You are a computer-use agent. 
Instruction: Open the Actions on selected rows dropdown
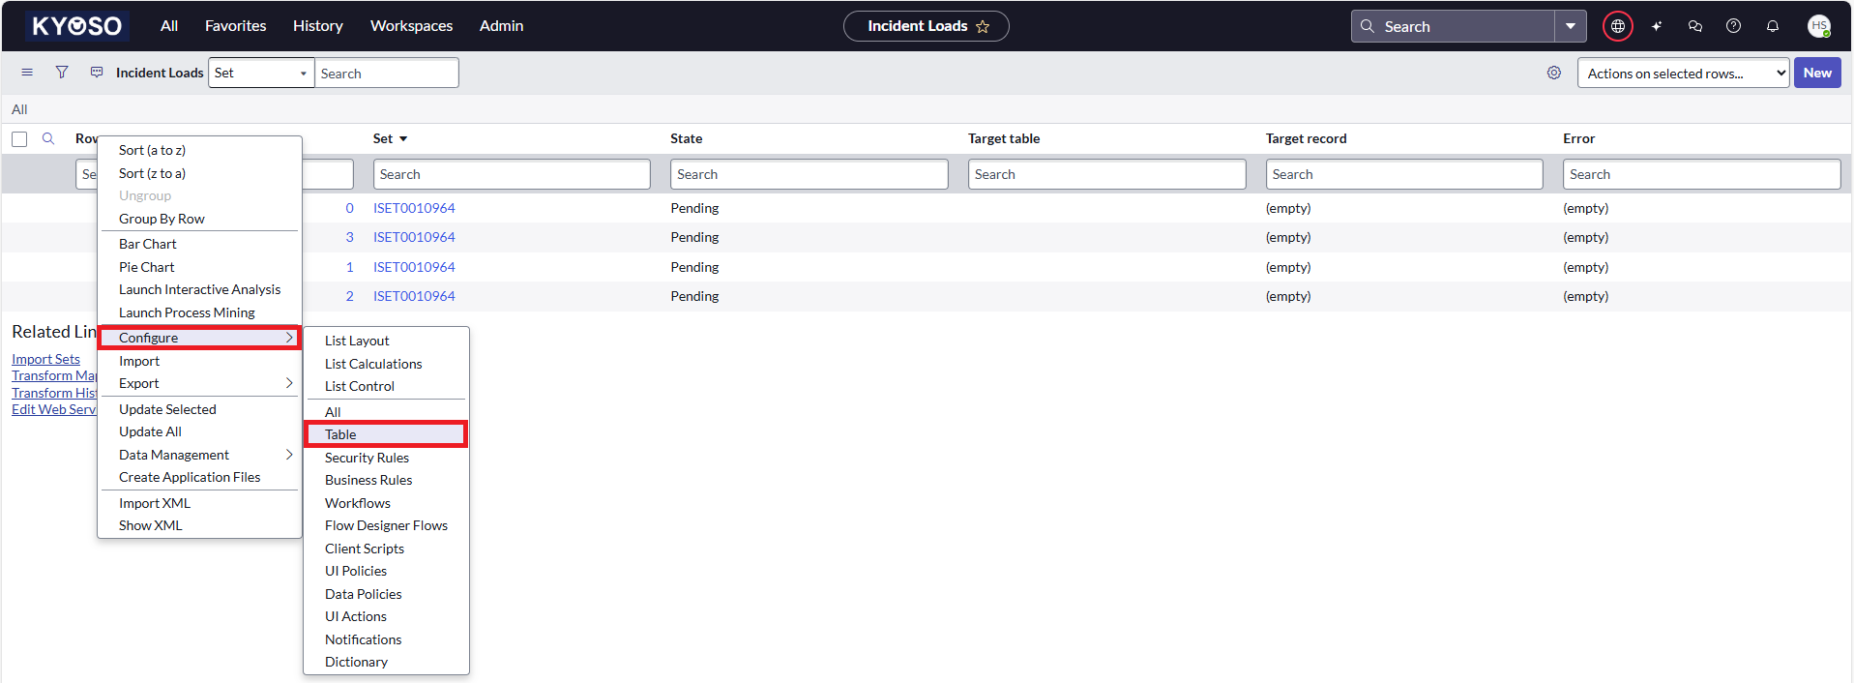1683,74
